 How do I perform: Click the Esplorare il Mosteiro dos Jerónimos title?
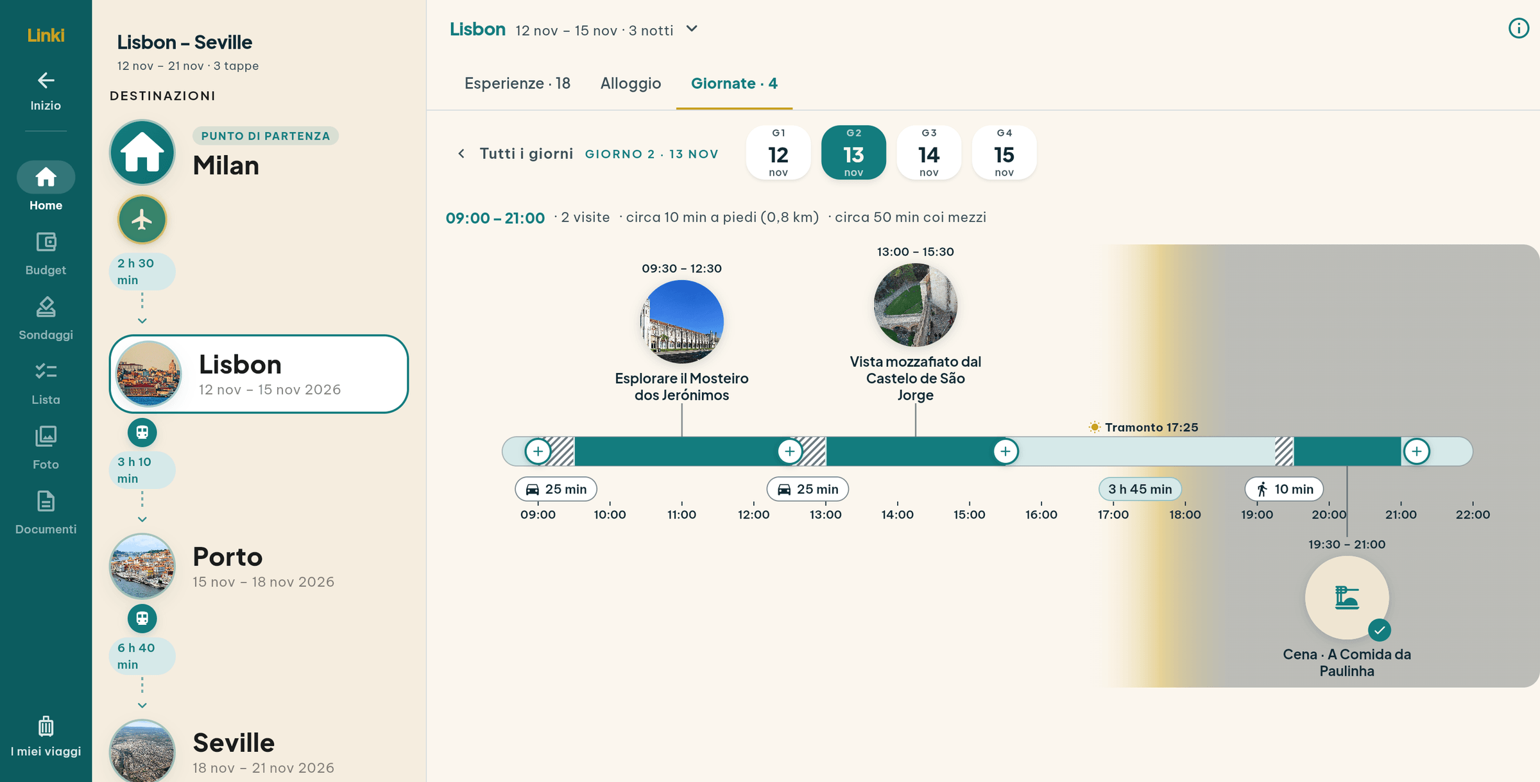pyautogui.click(x=681, y=387)
